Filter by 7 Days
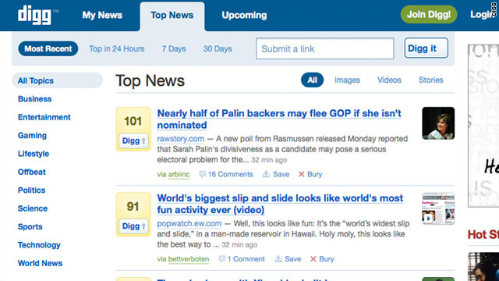 (174, 48)
